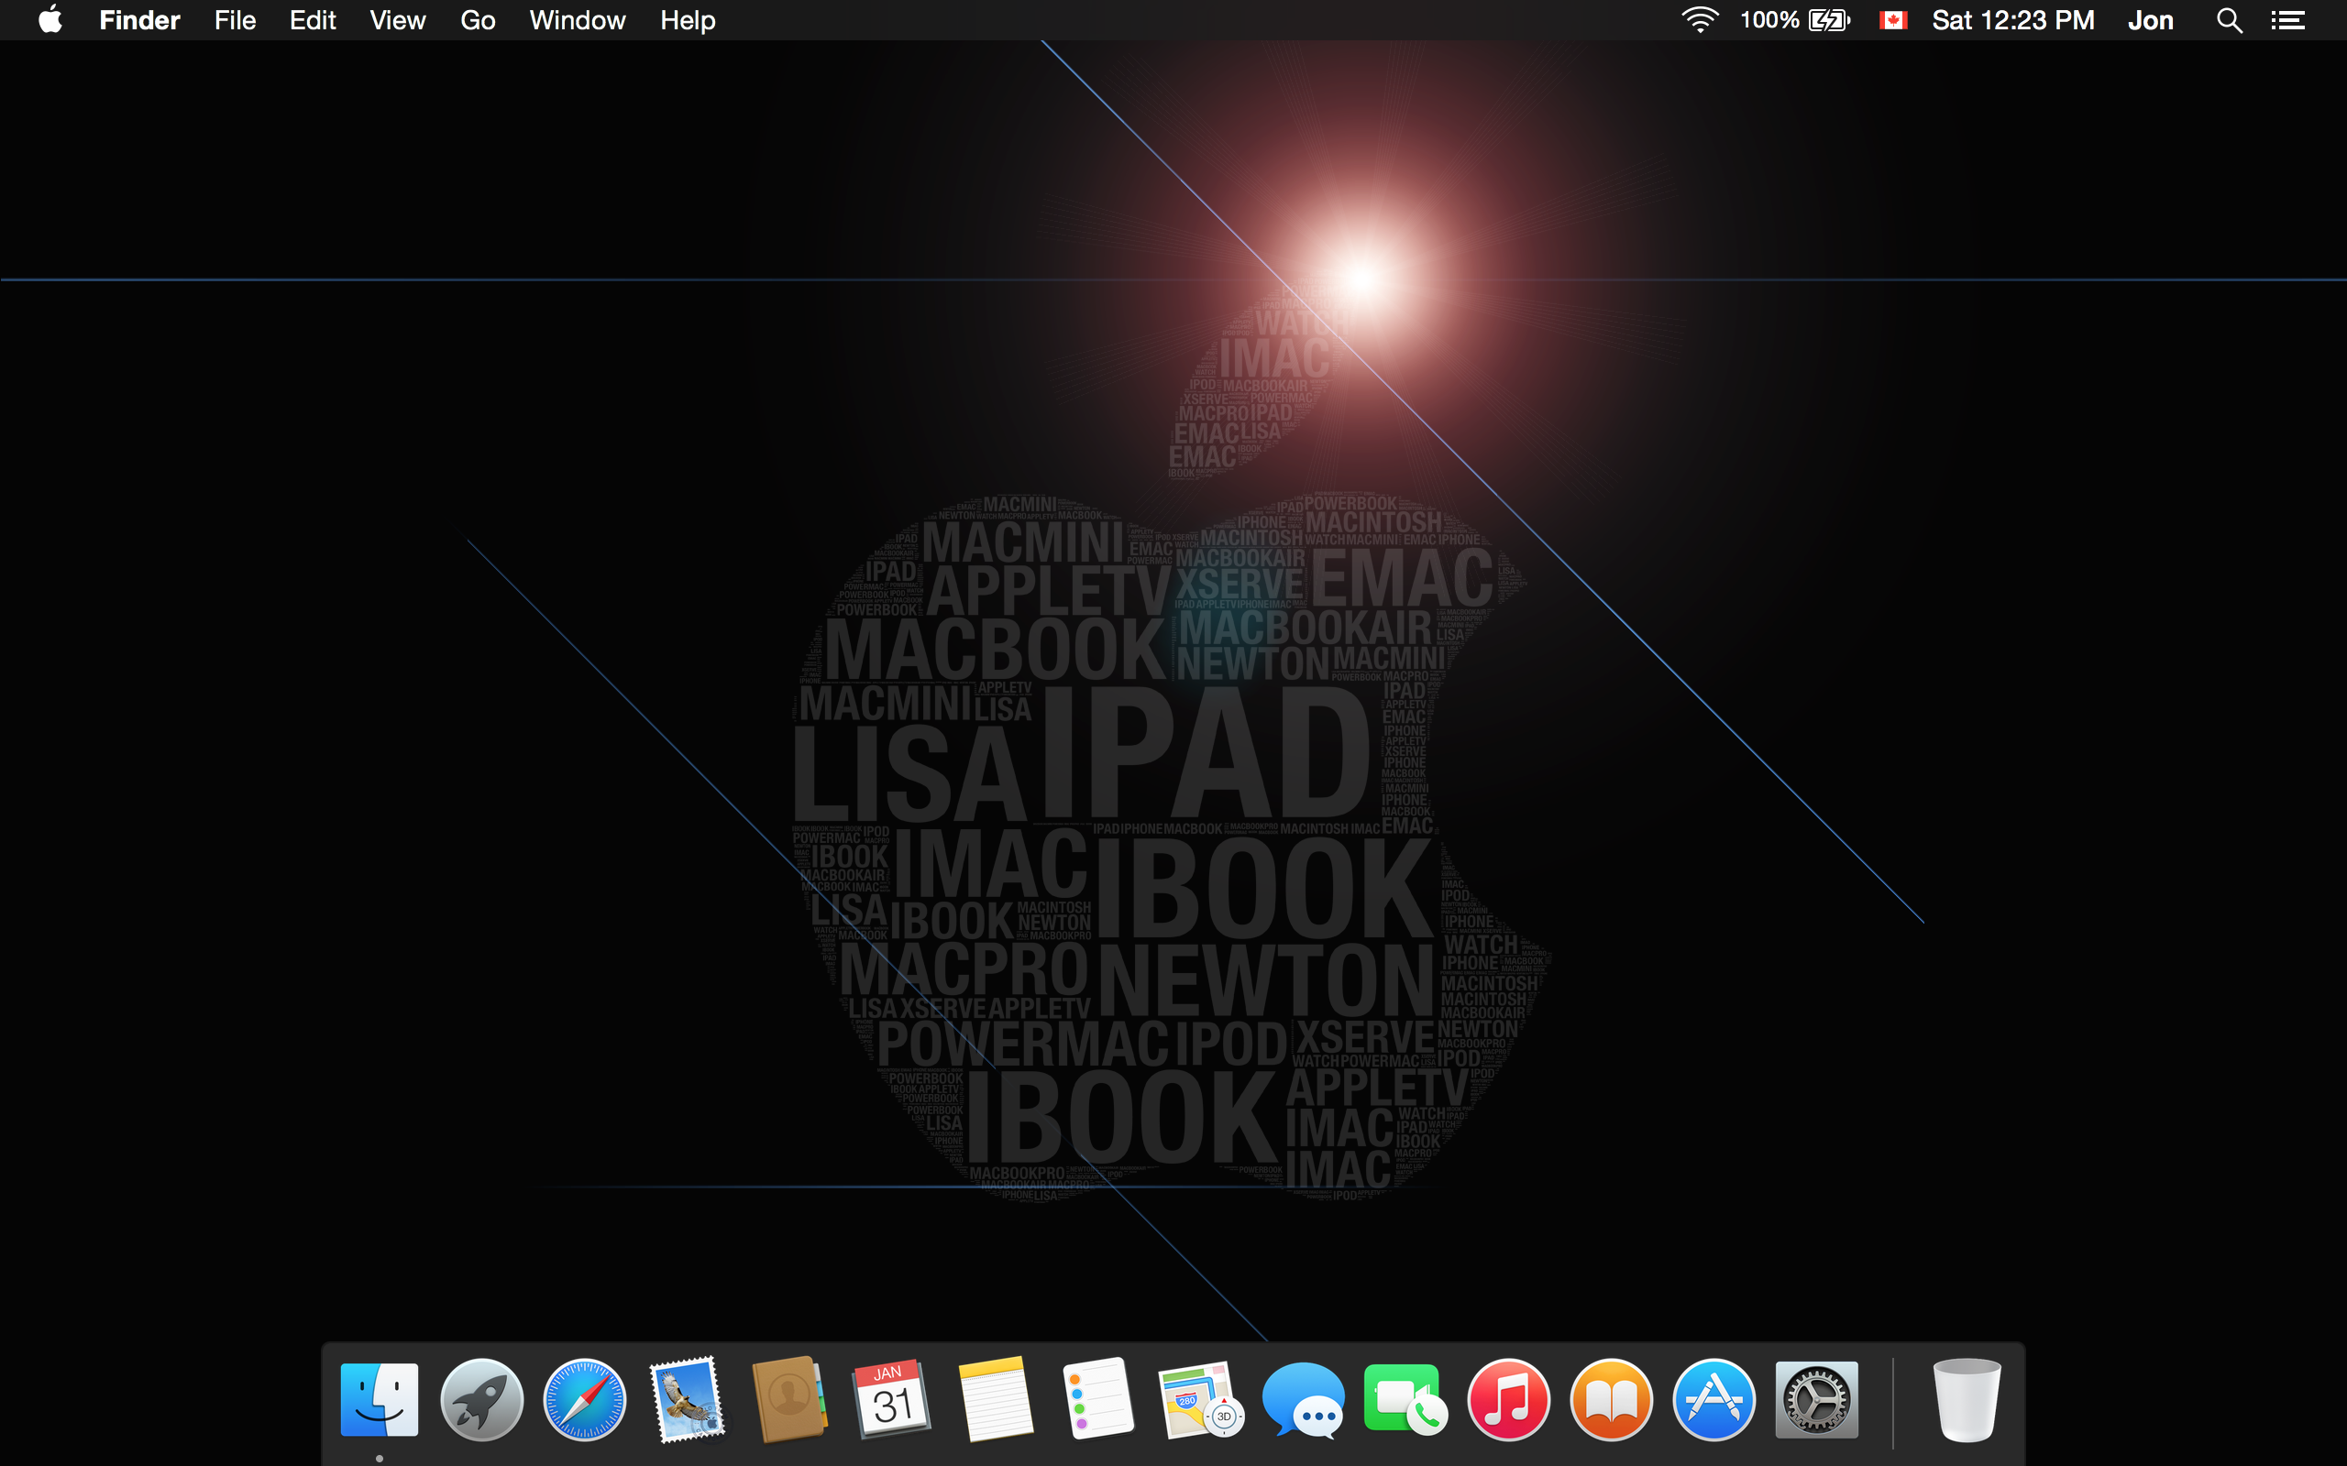This screenshot has width=2347, height=1466.
Task: Open Messages speech bubble app
Action: [x=1304, y=1400]
